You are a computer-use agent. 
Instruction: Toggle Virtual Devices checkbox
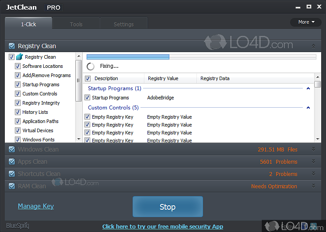18,130
